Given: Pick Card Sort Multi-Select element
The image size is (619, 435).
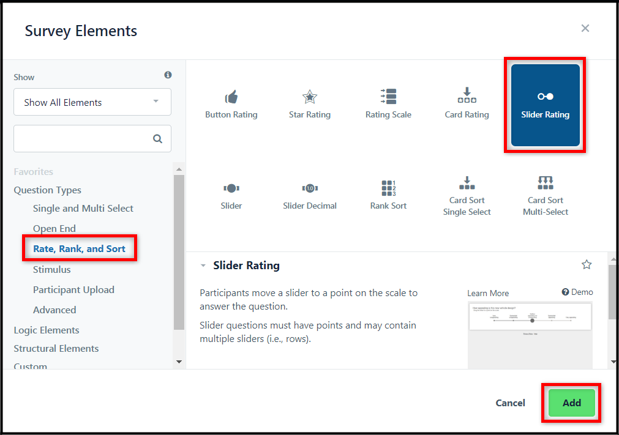Looking at the screenshot, I should point(546,196).
